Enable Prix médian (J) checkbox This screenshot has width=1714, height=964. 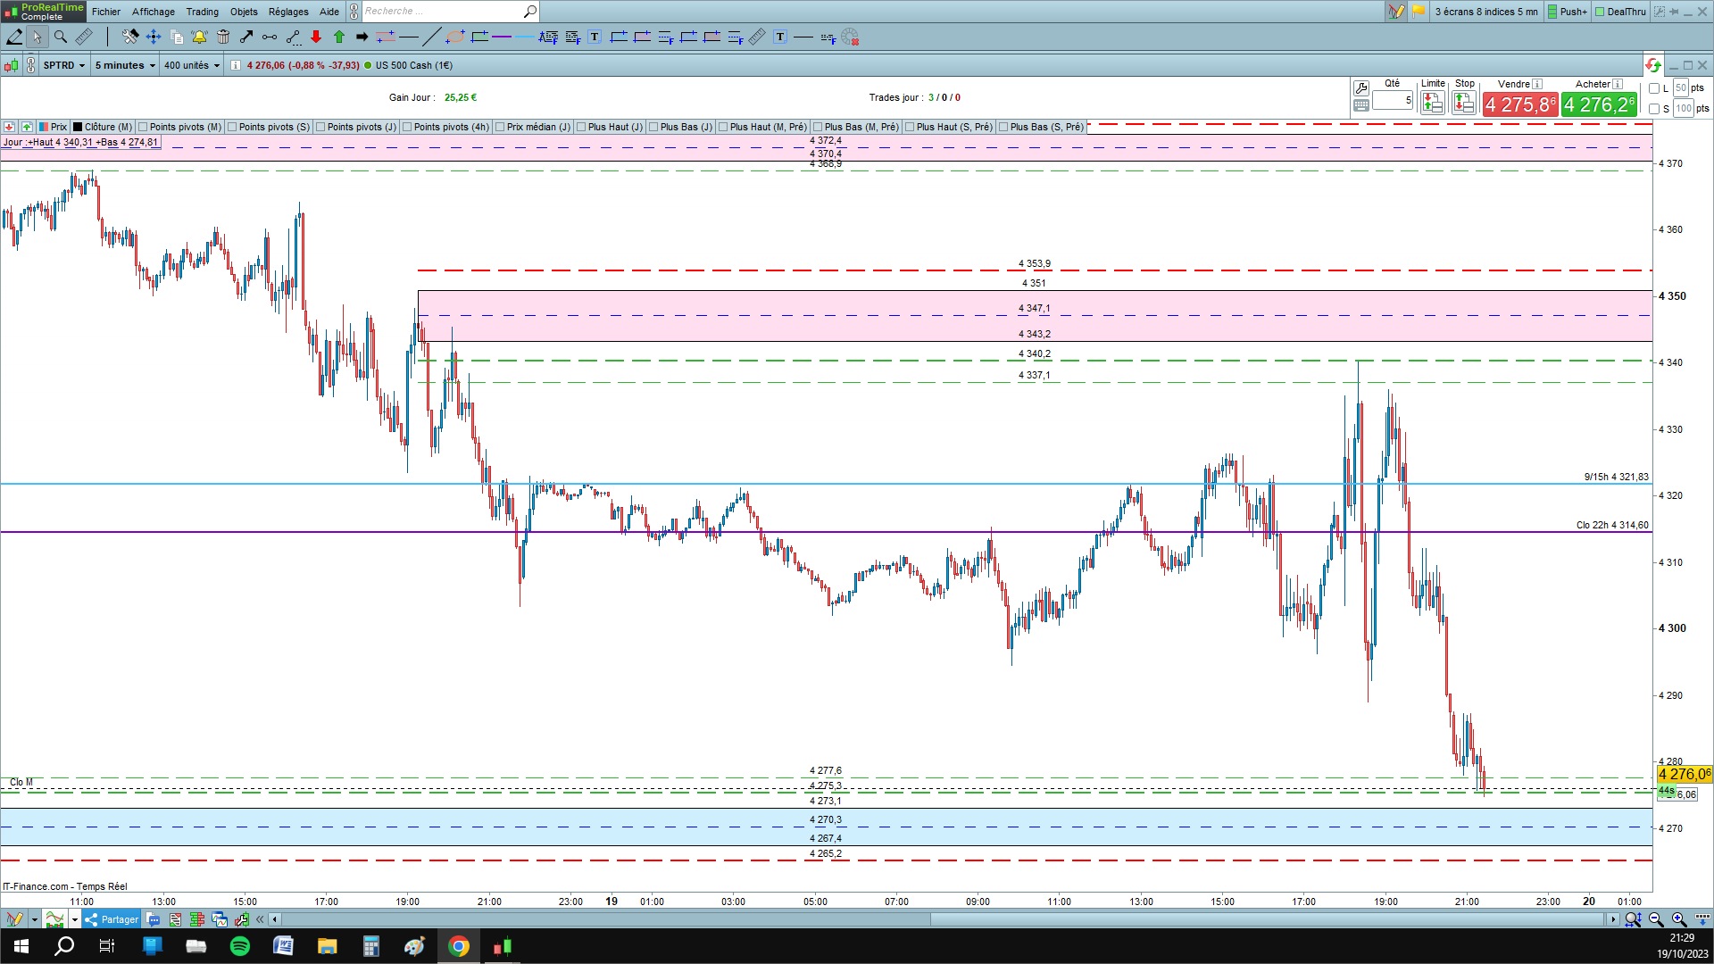click(x=501, y=127)
